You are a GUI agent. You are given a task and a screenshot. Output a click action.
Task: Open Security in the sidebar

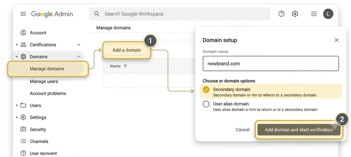(x=38, y=129)
